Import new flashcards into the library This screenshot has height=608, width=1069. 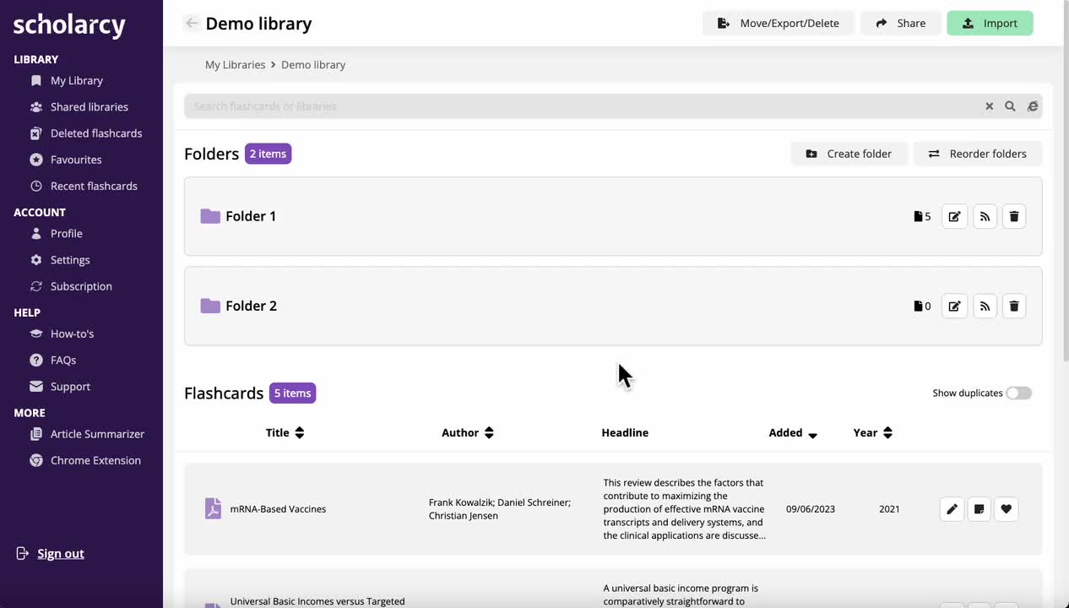tap(990, 23)
